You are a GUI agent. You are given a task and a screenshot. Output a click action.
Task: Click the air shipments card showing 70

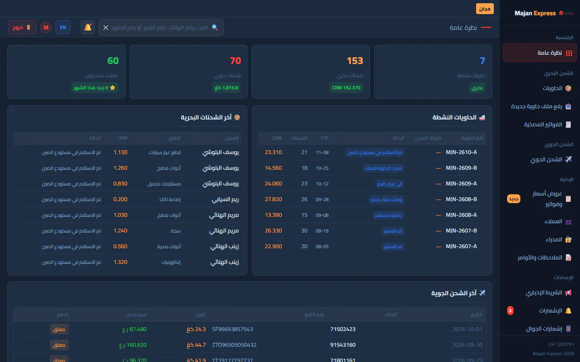188,72
